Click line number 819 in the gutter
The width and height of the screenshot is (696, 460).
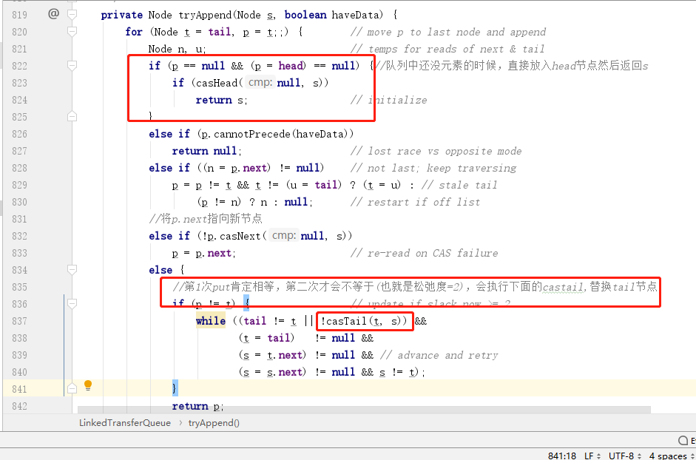(19, 15)
